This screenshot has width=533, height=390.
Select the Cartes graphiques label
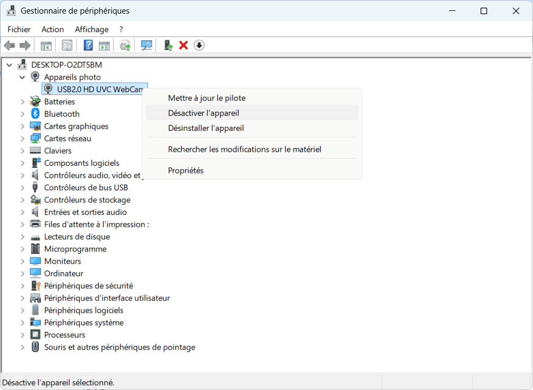pos(76,126)
